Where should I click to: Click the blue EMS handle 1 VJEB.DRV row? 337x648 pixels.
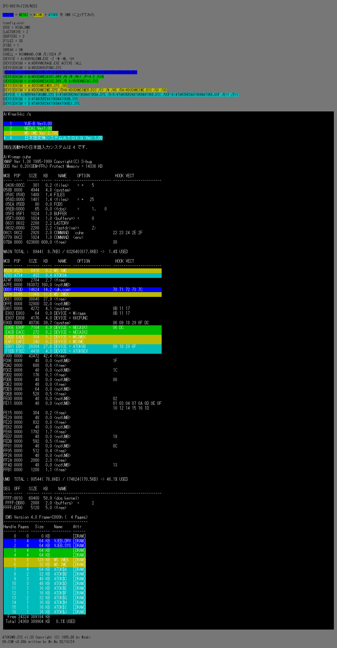[44, 541]
